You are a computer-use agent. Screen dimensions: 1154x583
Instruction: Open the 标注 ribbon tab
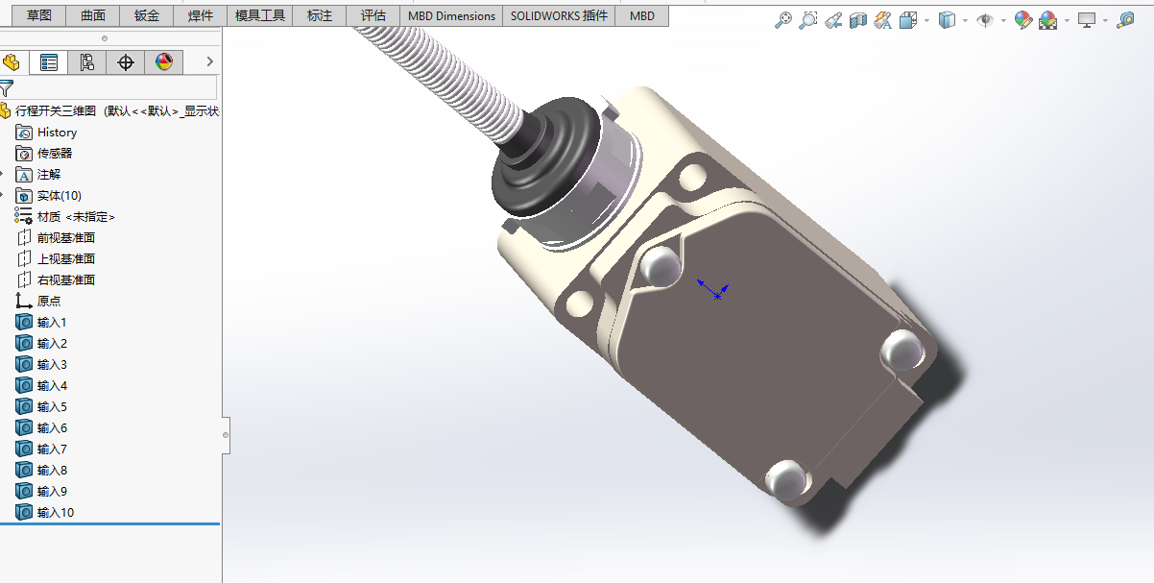point(320,15)
